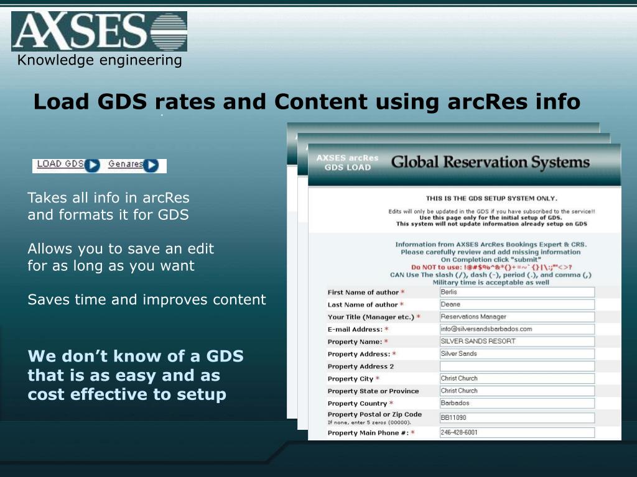Viewport: 637px width, 477px height.
Task: Click the Property Main Phone # field
Action: [x=517, y=432]
